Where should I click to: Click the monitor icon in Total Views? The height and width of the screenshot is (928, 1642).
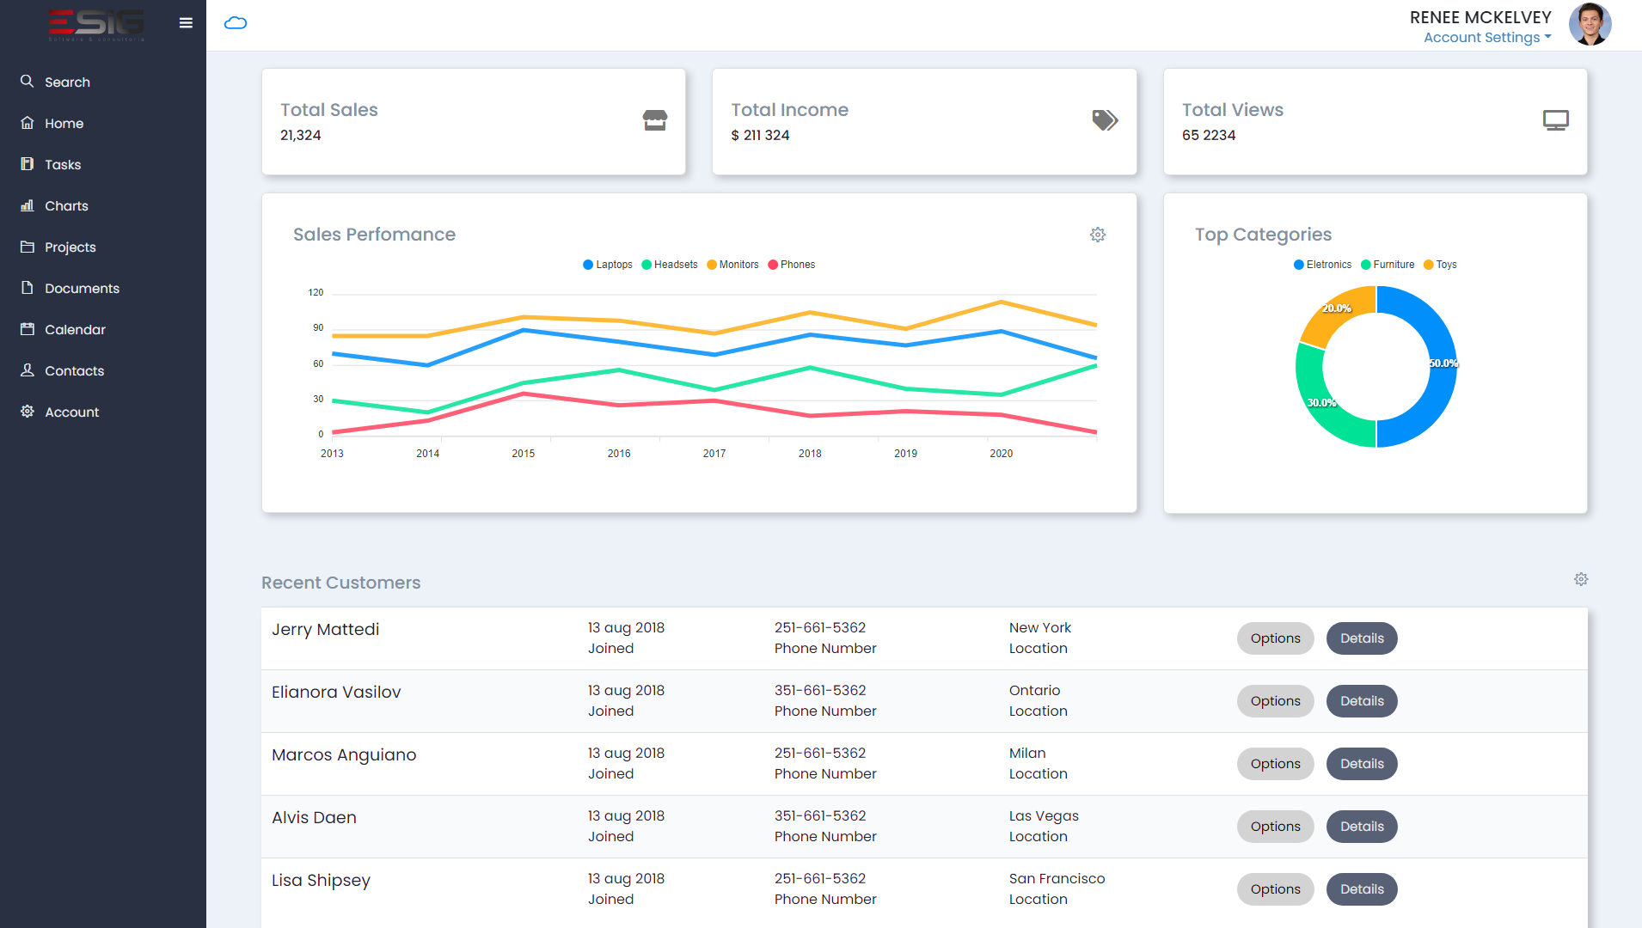pyautogui.click(x=1555, y=120)
